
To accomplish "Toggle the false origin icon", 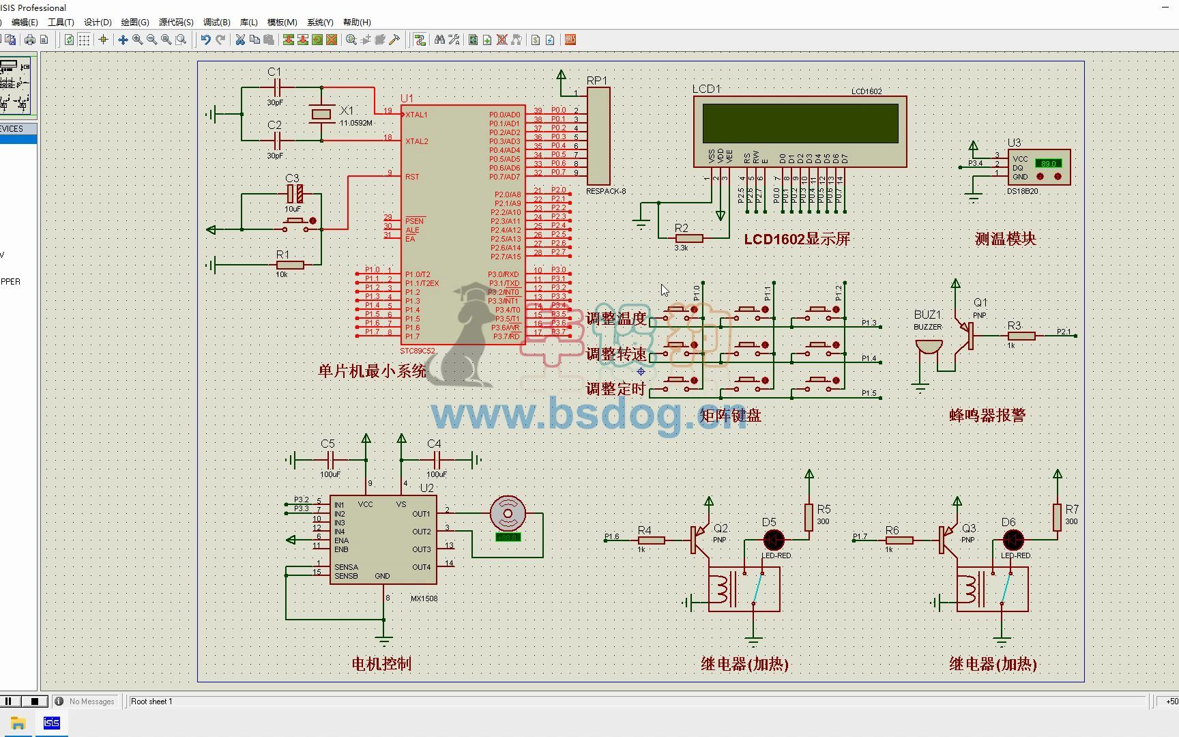I will (x=103, y=40).
